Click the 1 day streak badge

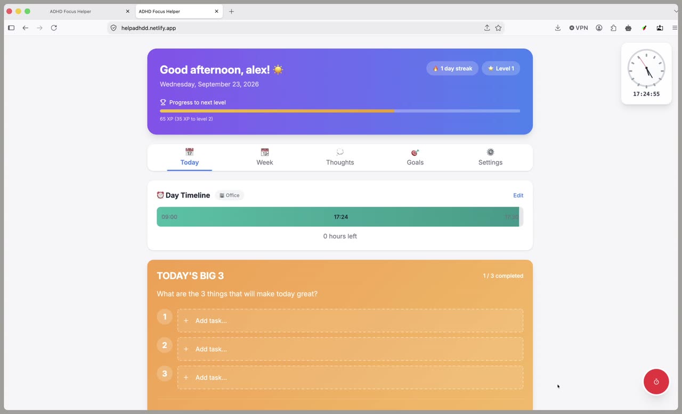click(x=452, y=68)
